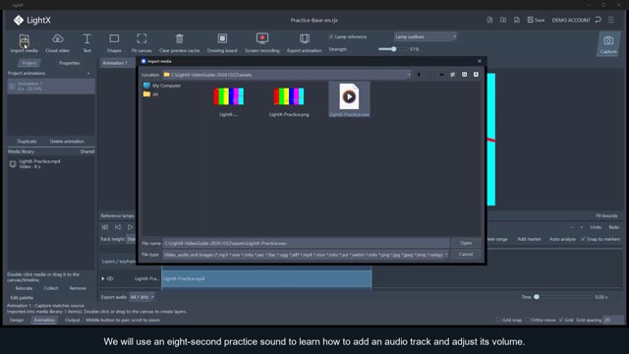Screen dimensions: 629x354
Task: Play the animation timeline
Action: pyautogui.click(x=130, y=227)
